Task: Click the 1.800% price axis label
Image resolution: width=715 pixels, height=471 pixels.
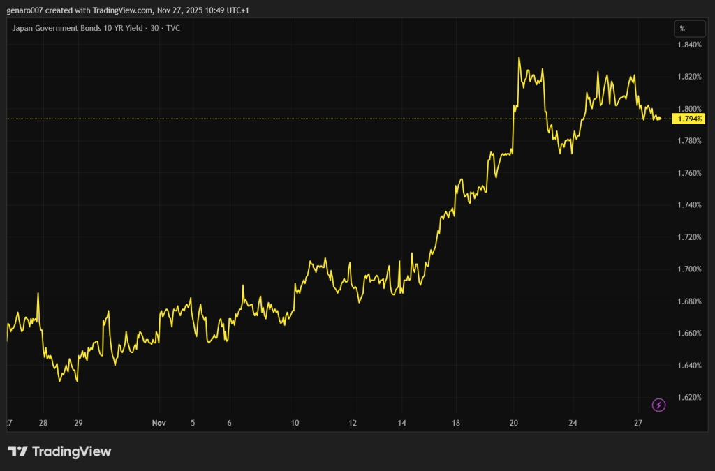Action: pyautogui.click(x=688, y=109)
